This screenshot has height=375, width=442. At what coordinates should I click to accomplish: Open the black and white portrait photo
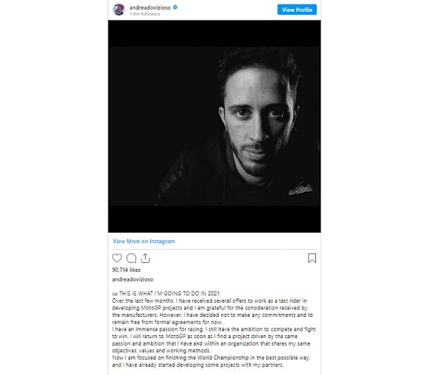point(214,126)
